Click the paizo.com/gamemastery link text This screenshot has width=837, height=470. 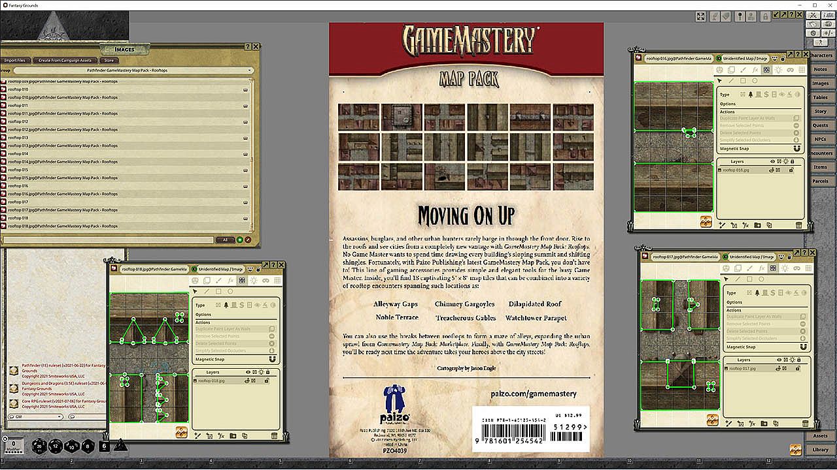[x=534, y=394]
